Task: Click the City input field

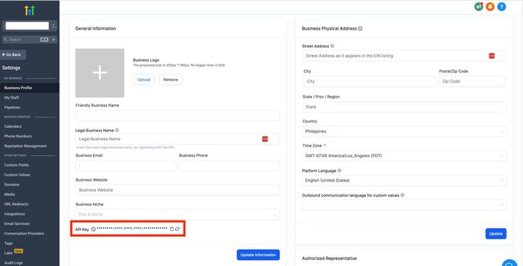Action: (369, 81)
